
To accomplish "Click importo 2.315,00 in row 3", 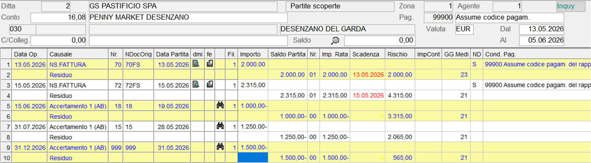I will point(253,85).
